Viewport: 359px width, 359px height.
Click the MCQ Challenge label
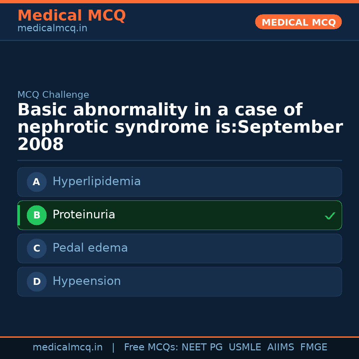(x=53, y=95)
